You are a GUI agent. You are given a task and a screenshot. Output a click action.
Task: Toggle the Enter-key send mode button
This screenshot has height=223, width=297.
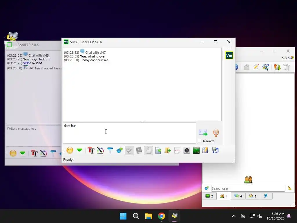(x=148, y=150)
